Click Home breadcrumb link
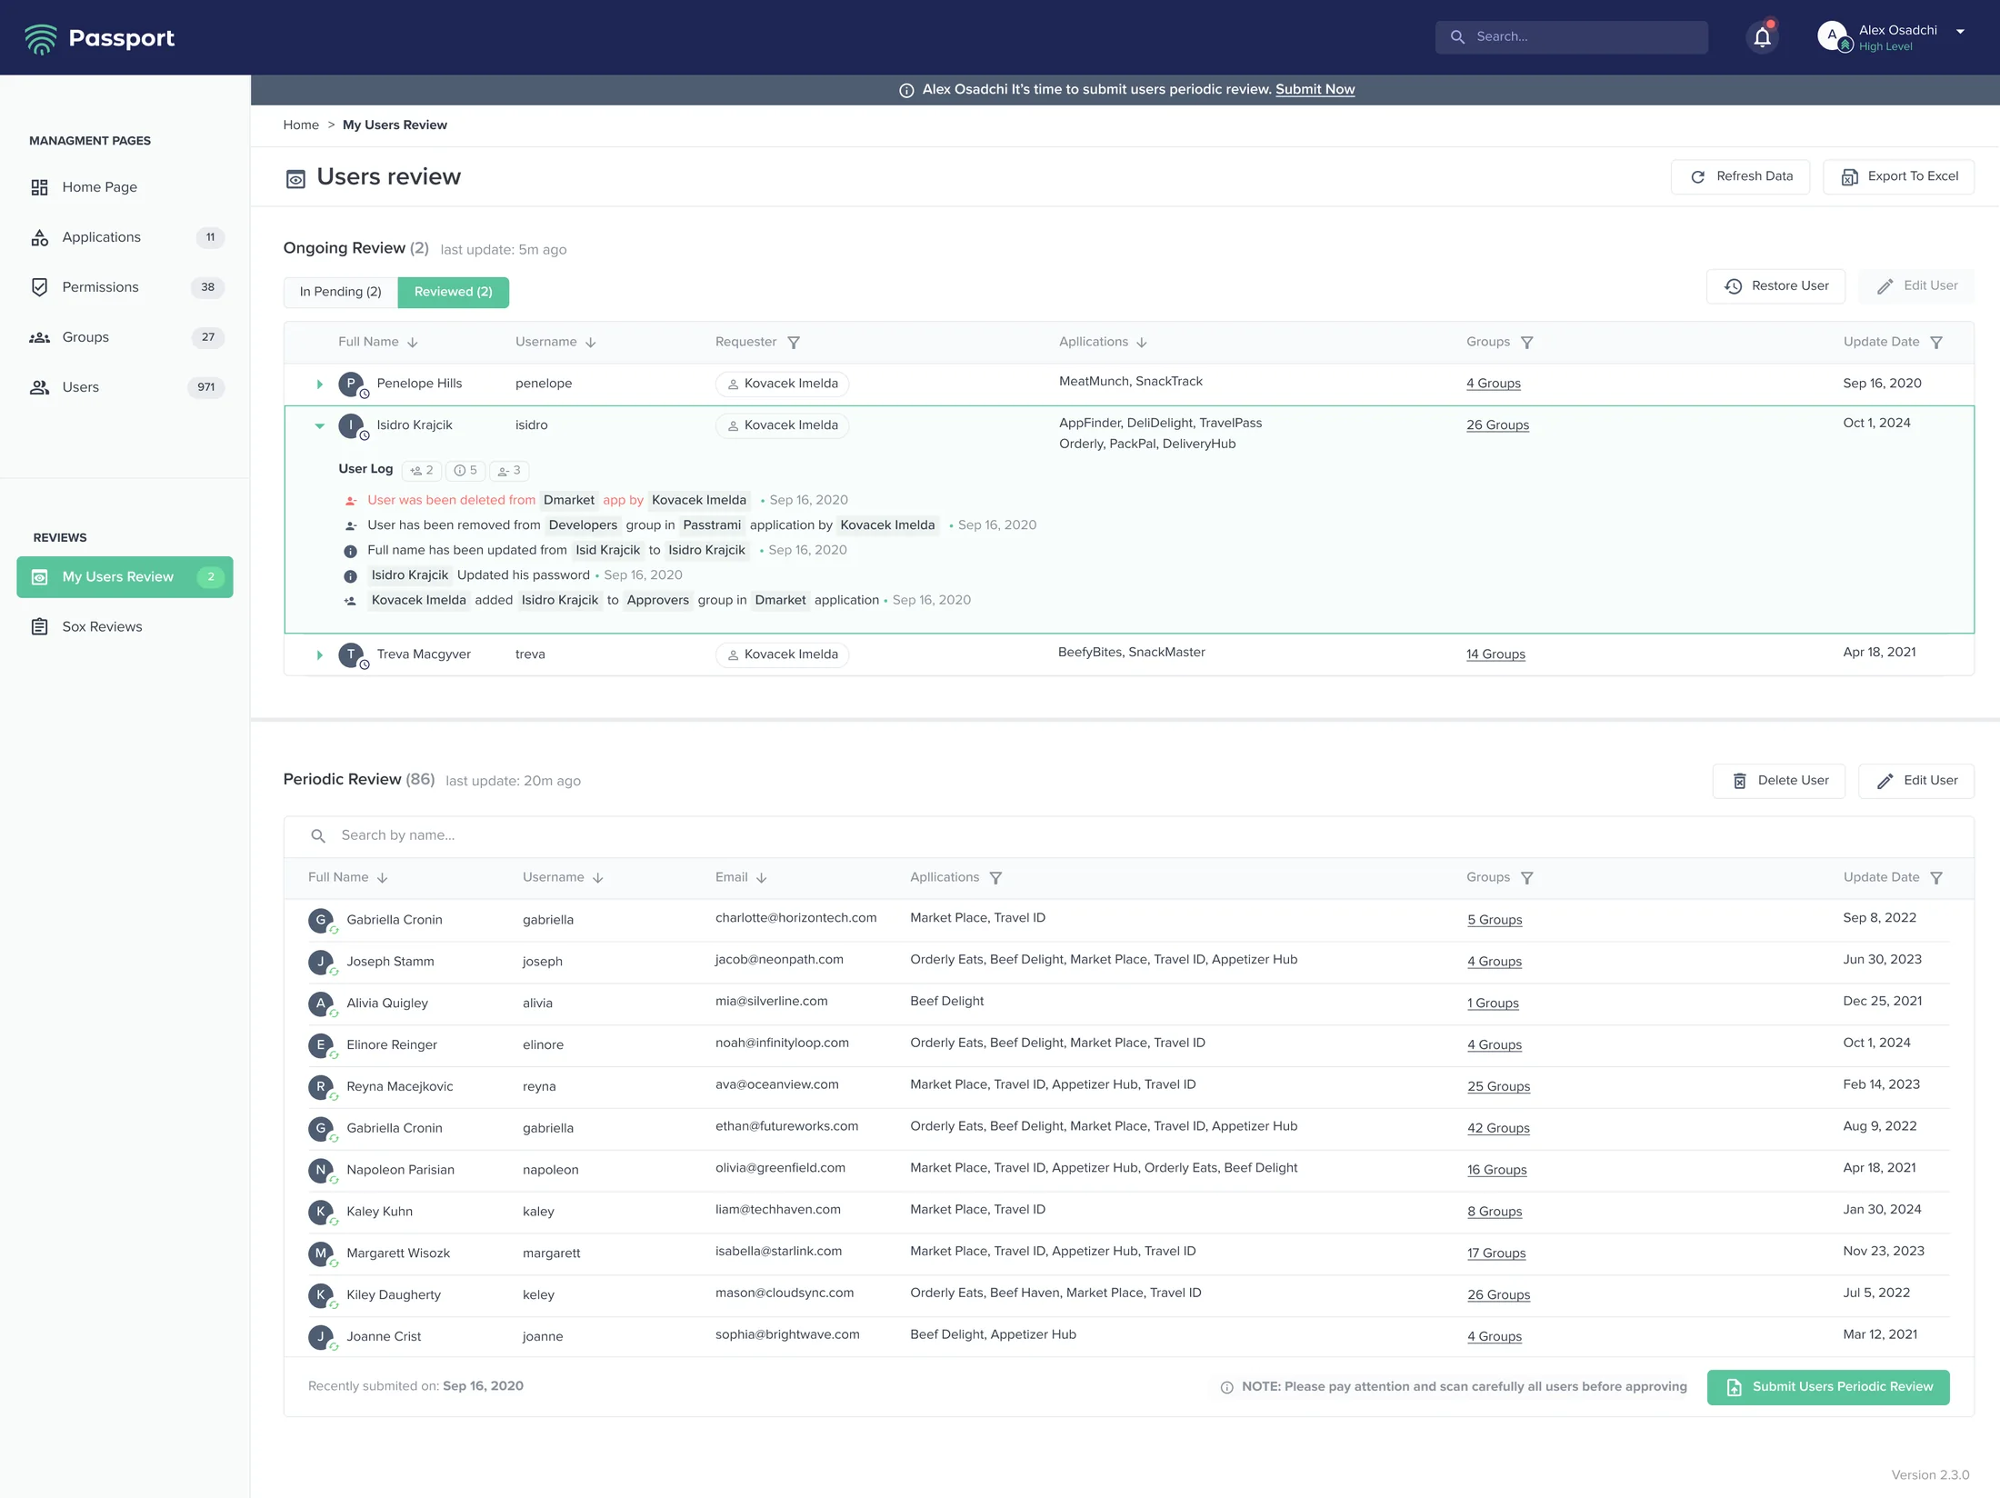The height and width of the screenshot is (1498, 2000). click(301, 125)
